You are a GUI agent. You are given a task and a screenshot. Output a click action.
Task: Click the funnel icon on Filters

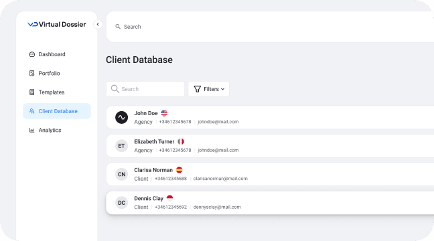tap(198, 89)
